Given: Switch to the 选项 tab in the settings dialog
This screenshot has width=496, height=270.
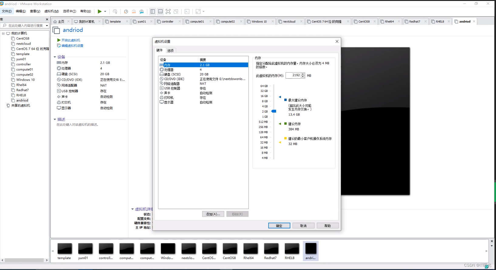Looking at the screenshot, I should point(170,51).
